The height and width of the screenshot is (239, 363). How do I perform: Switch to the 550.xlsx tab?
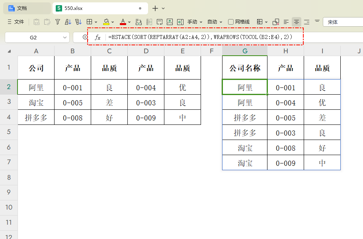100,8
